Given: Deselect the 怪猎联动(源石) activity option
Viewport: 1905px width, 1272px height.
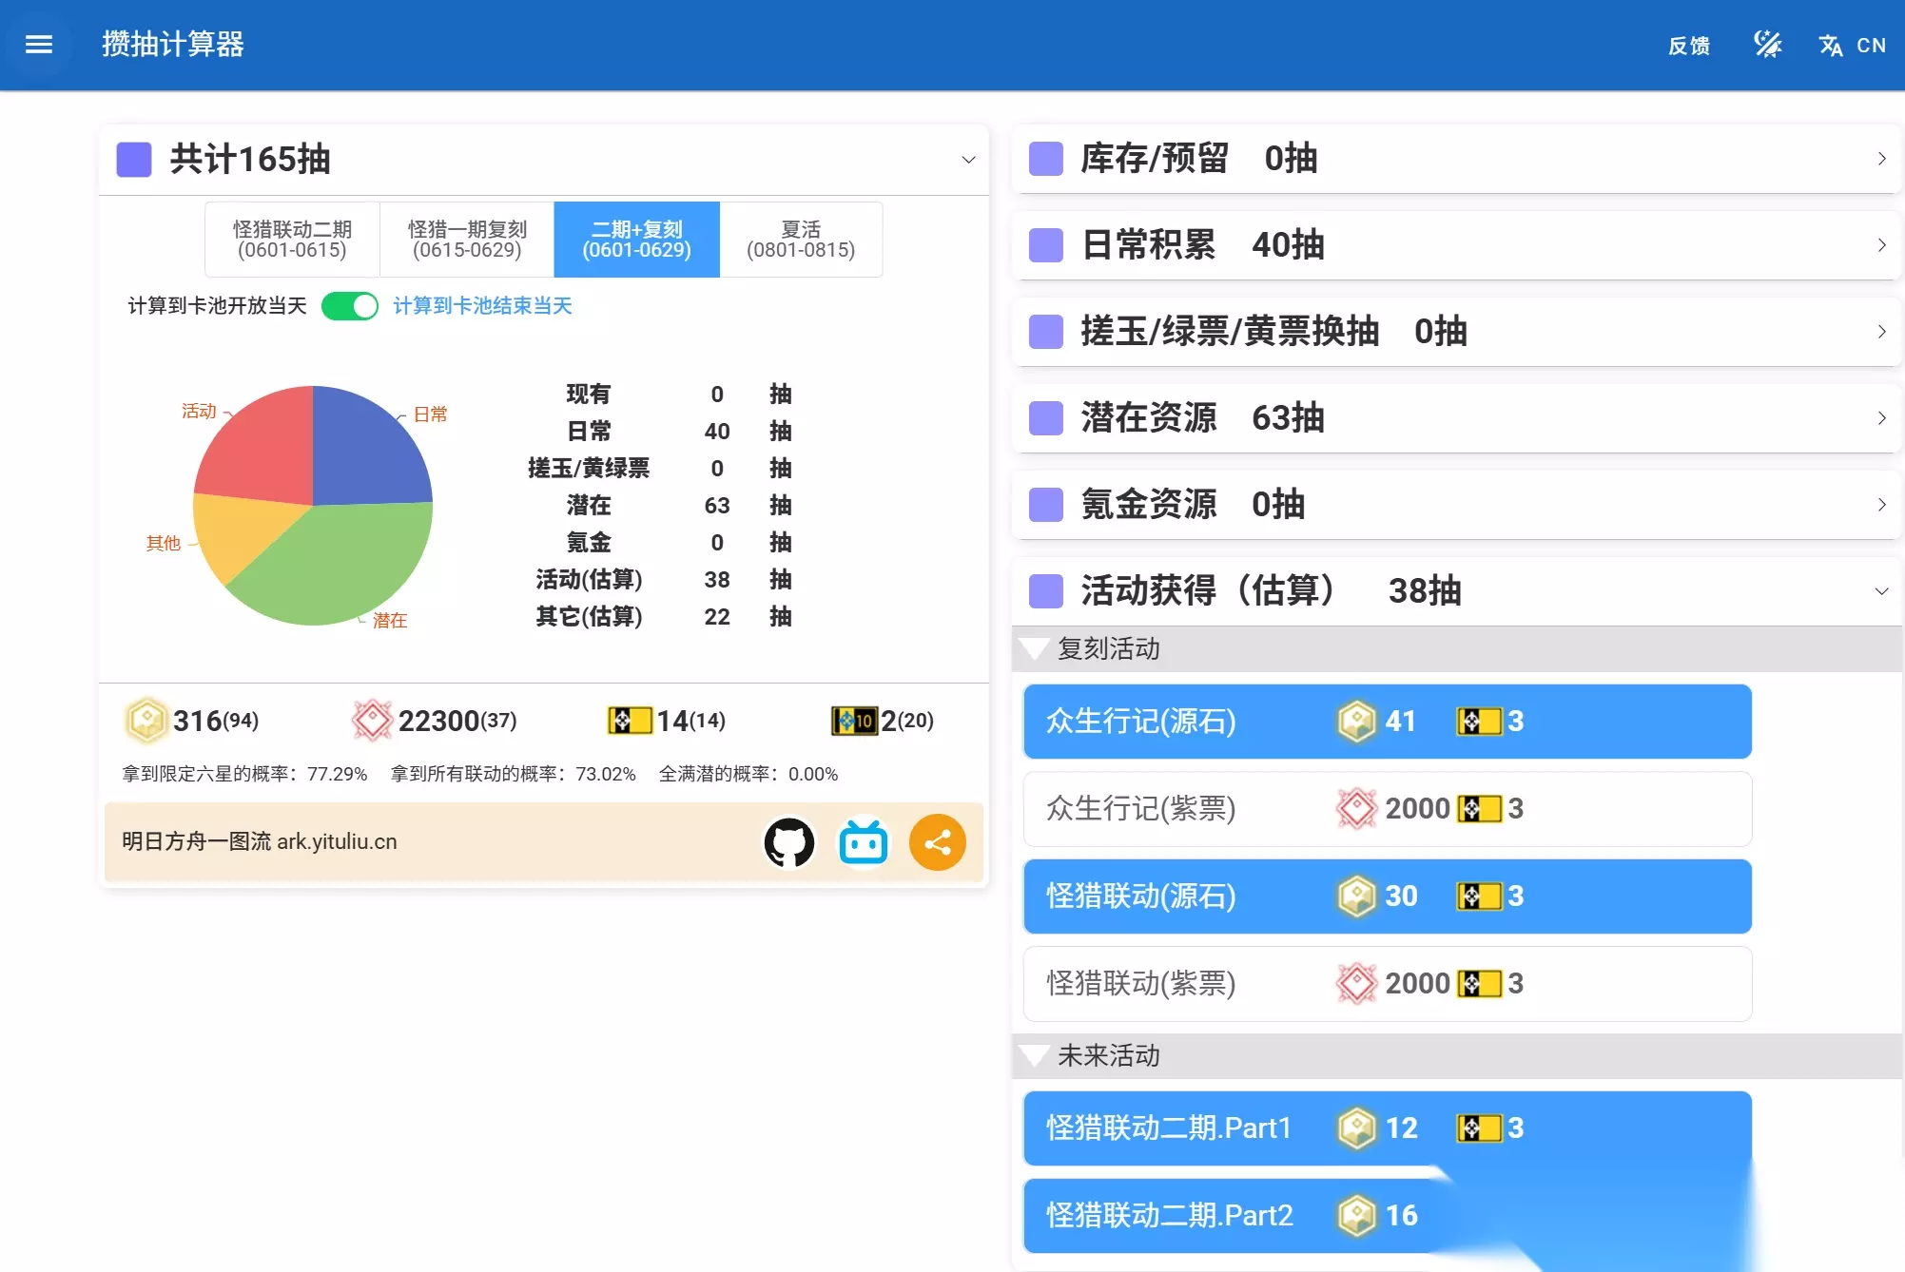Looking at the screenshot, I should coord(1388,896).
